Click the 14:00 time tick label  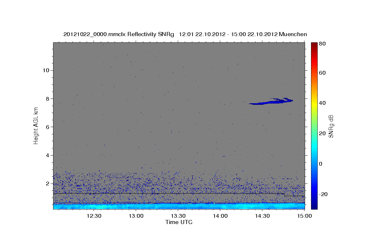pyautogui.click(x=220, y=216)
